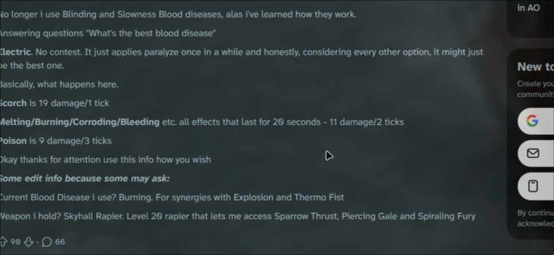The image size is (554, 255).
Task: Click 'Some edit info because some may ask' heading
Action: coord(85,178)
